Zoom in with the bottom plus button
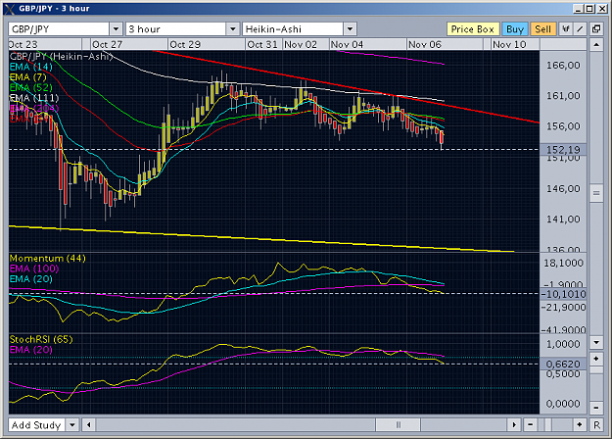This screenshot has width=612, height=439. click(580, 424)
